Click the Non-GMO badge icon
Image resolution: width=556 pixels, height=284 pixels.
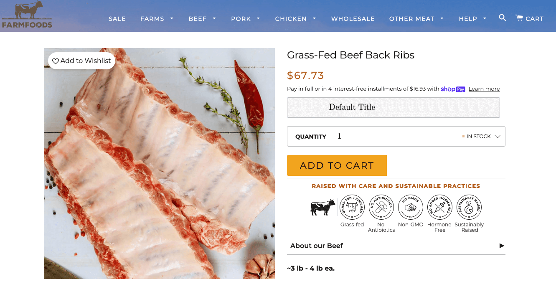coord(411,207)
